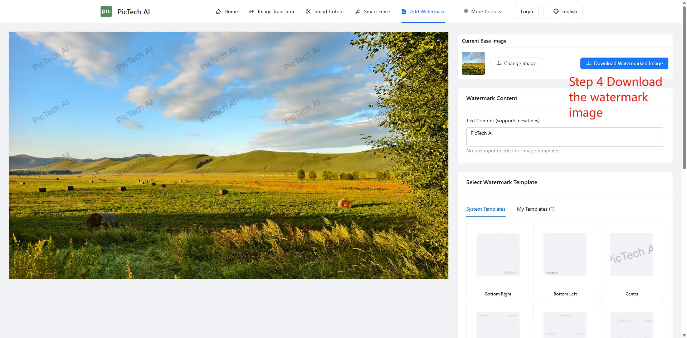Open Smart Cutout tool
Image resolution: width=687 pixels, height=338 pixels.
point(325,11)
